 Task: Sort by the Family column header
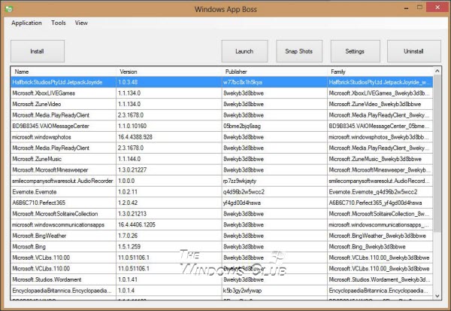(380, 72)
